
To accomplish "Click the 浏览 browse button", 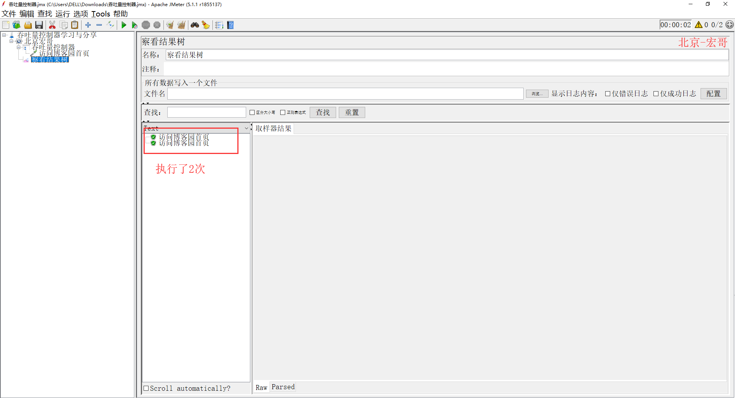I will [537, 93].
